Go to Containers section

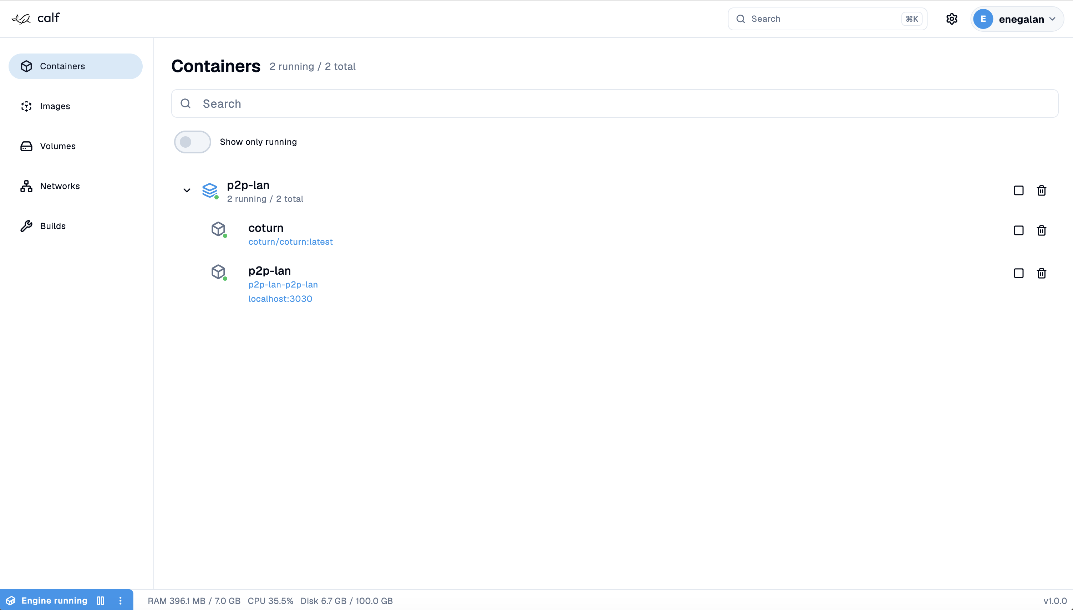coord(75,66)
